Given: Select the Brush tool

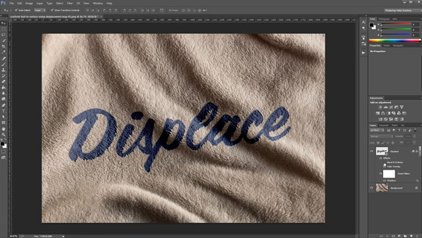Looking at the screenshot, I should (3, 64).
